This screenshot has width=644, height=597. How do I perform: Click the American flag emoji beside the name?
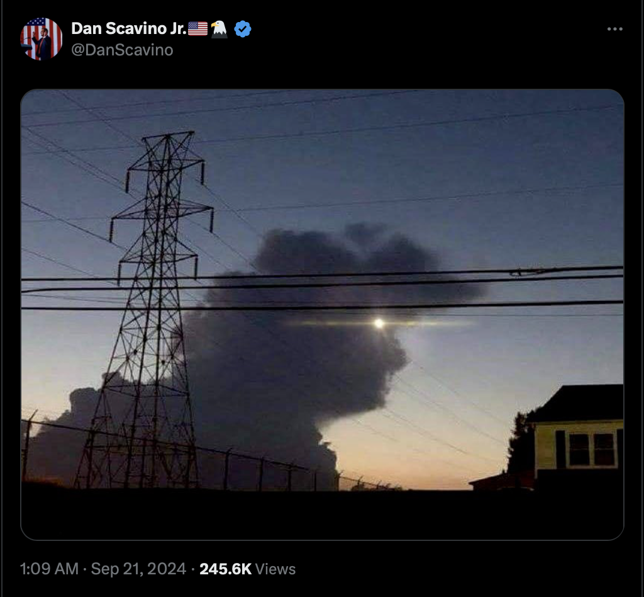(197, 29)
